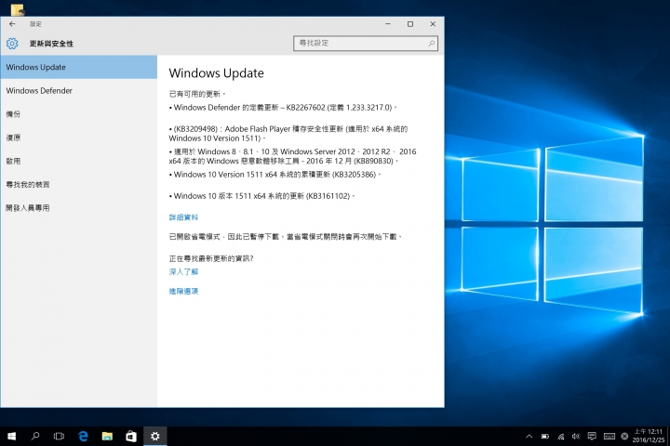670x446 pixels.
Task: Click the desktop folder icon at top-left
Action: pos(18,8)
